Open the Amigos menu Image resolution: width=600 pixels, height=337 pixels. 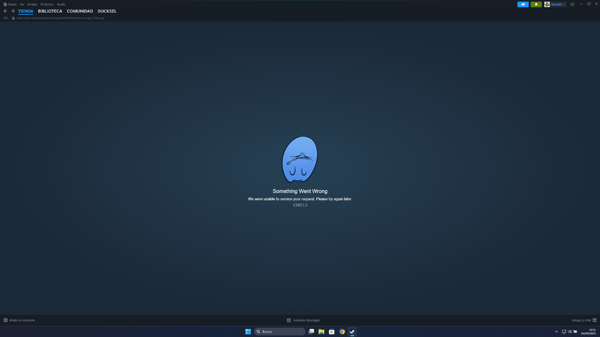click(32, 4)
